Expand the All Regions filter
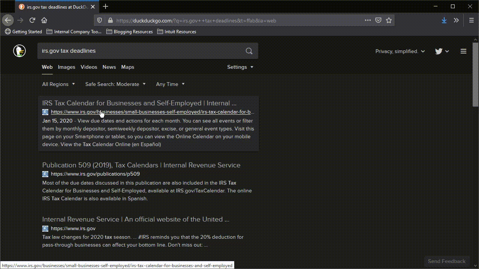 click(x=58, y=84)
